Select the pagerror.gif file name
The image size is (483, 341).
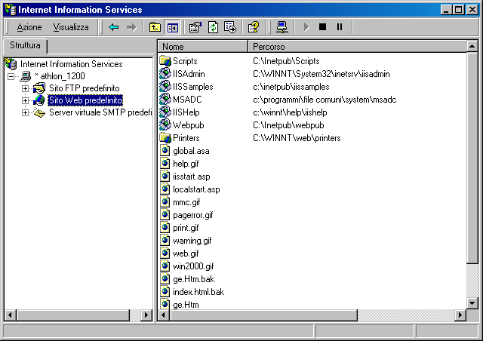click(x=193, y=215)
